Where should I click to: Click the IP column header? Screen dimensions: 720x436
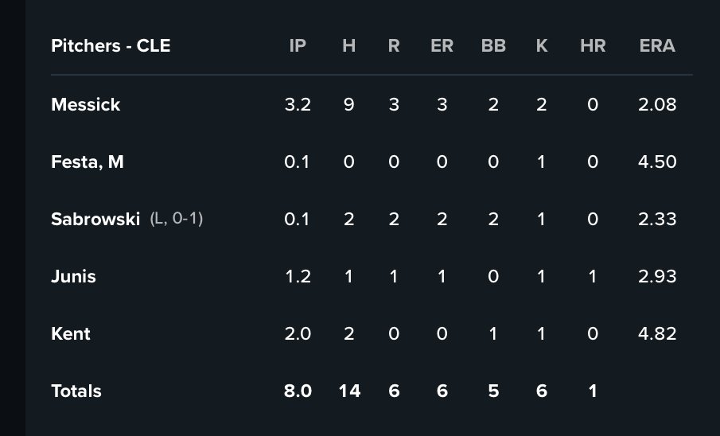click(x=298, y=45)
